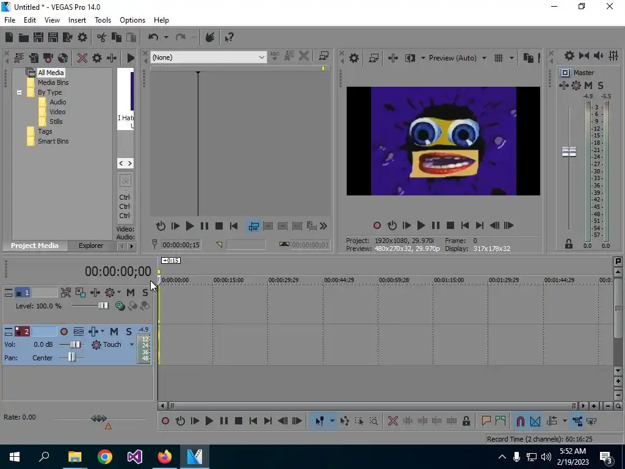This screenshot has height=469, width=625.
Task: Click the What's This help icon
Action: [x=229, y=37]
